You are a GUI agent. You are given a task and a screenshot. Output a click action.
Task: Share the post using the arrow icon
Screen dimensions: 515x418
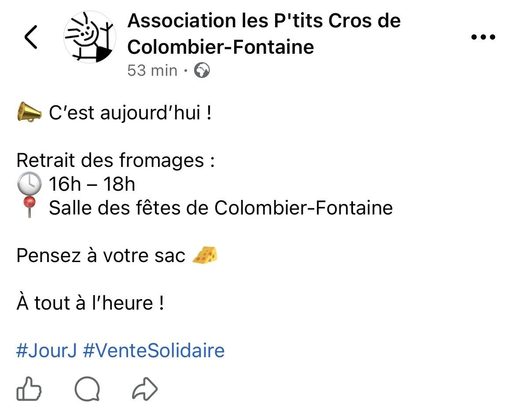145,389
